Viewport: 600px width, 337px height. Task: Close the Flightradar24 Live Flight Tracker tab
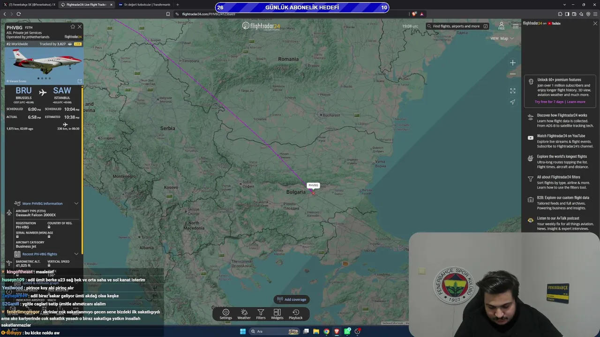(x=111, y=5)
